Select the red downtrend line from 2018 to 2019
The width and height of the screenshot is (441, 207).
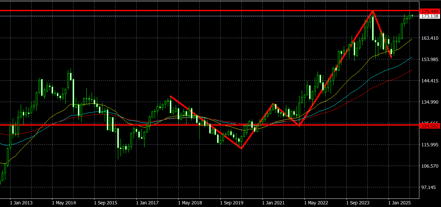[206, 122]
